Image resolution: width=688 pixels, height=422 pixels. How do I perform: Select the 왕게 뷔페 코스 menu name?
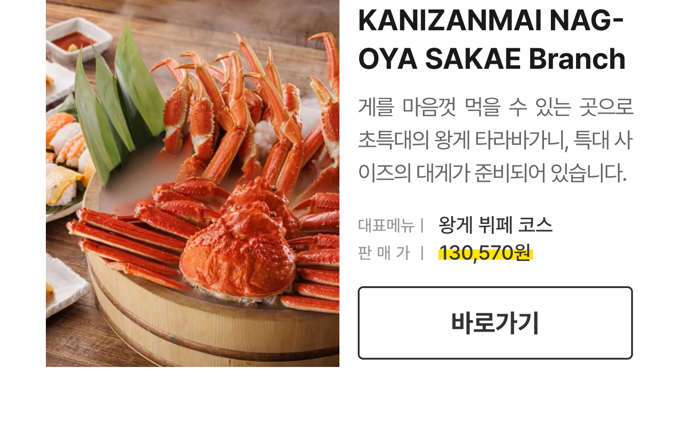(495, 225)
